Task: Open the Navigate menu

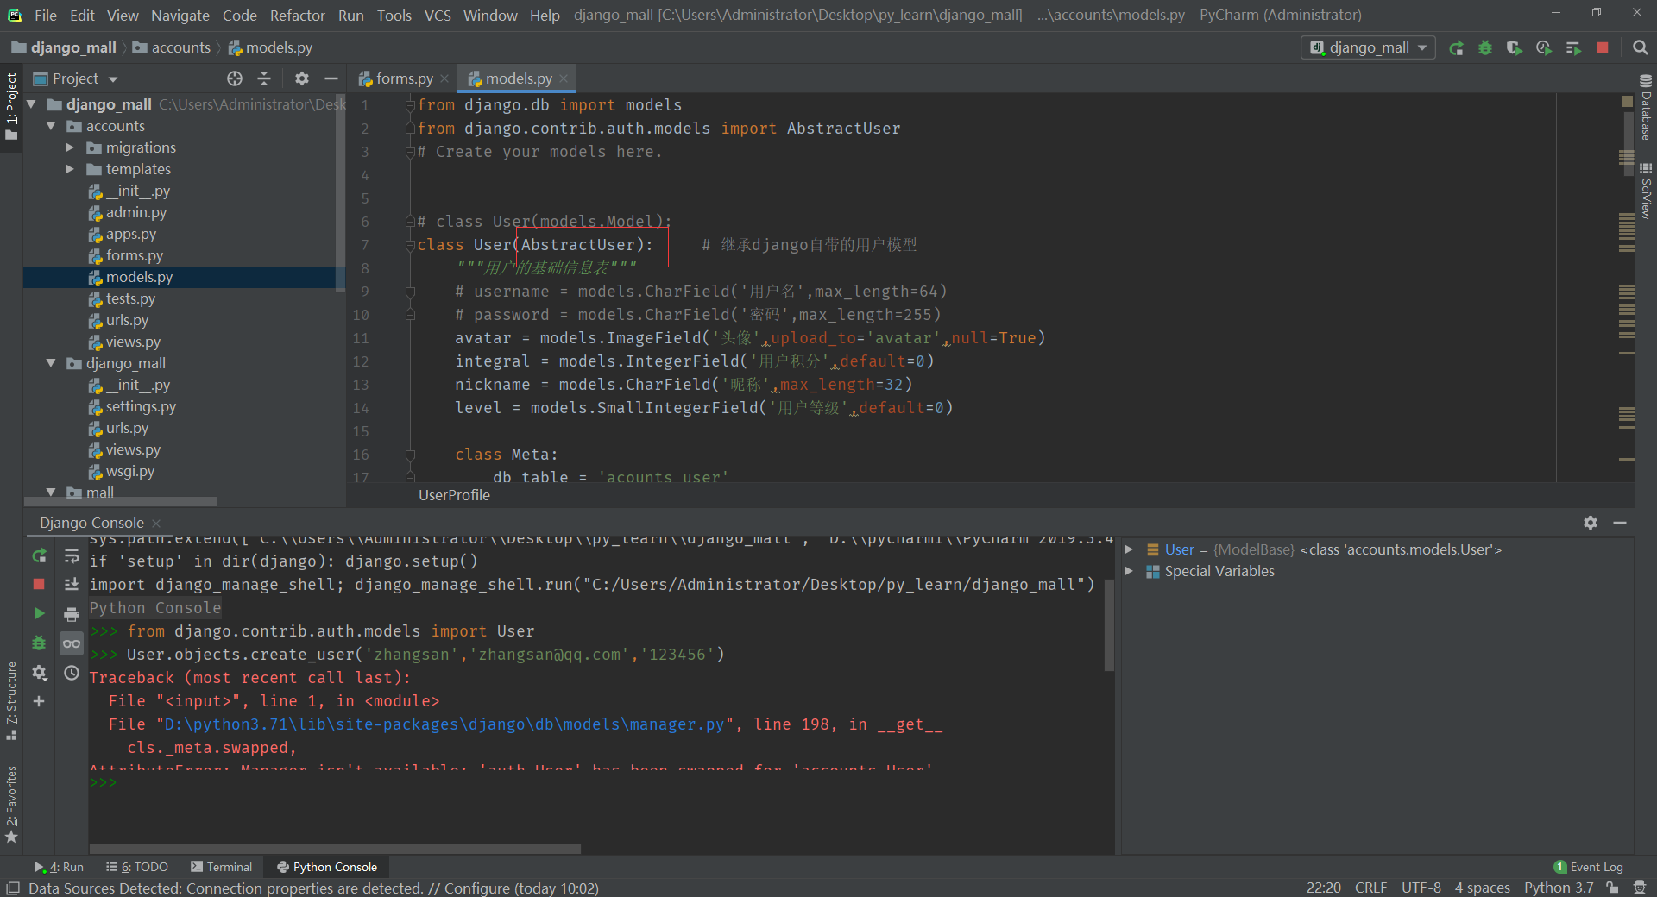Action: coord(180,15)
